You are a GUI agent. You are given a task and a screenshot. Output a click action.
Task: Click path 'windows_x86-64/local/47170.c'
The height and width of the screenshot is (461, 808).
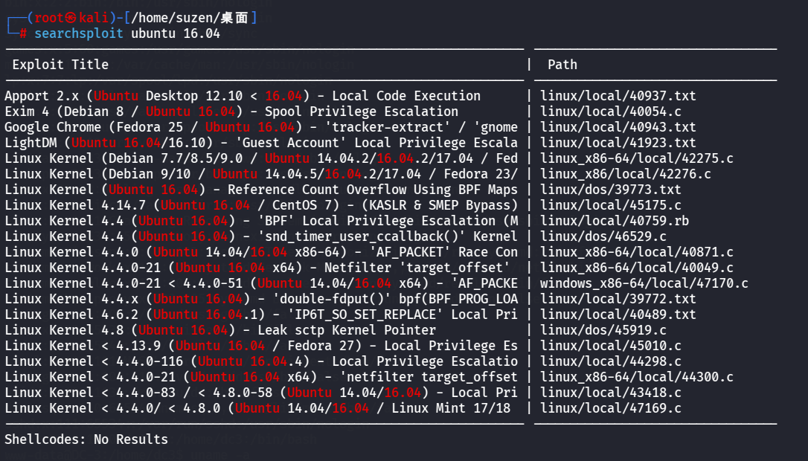[x=644, y=283]
